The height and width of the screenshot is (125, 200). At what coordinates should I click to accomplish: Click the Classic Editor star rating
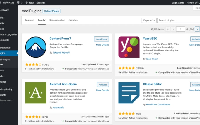[127, 114]
